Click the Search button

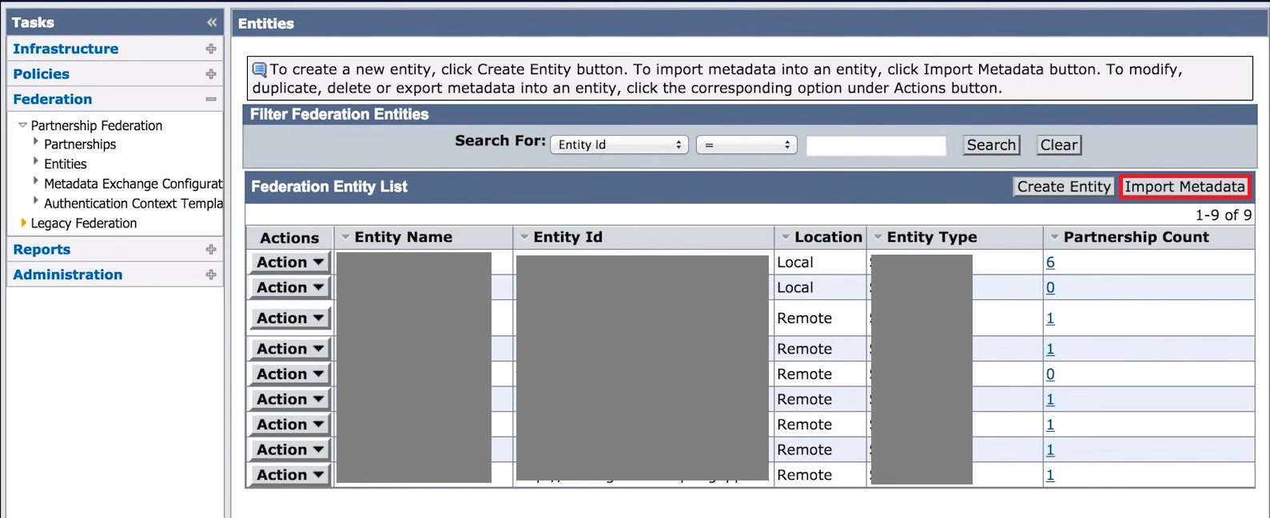click(991, 144)
